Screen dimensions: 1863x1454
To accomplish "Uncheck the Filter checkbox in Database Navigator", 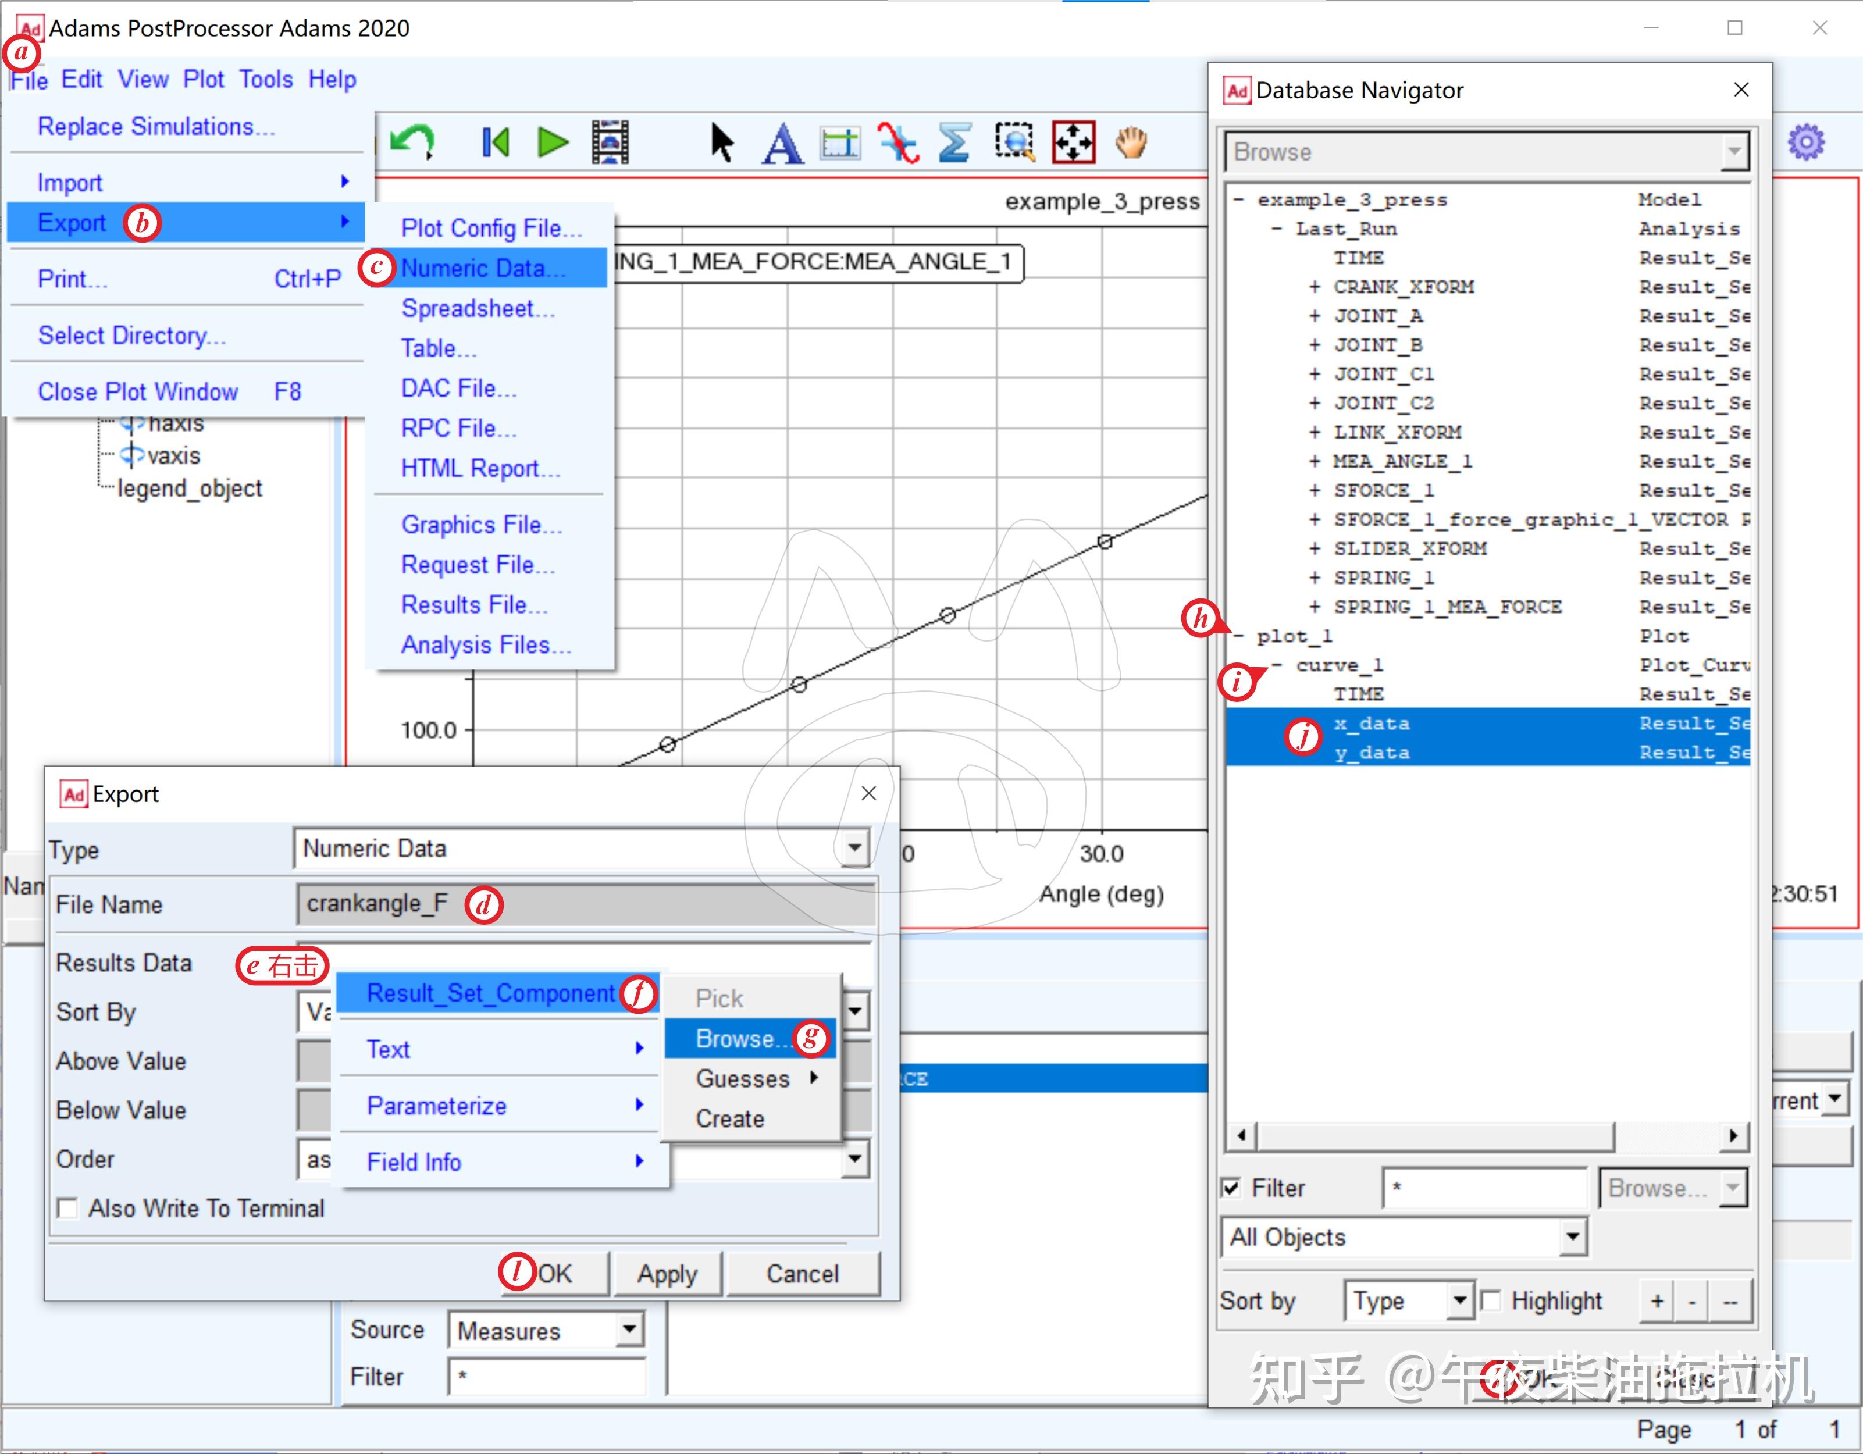I will [x=1231, y=1188].
